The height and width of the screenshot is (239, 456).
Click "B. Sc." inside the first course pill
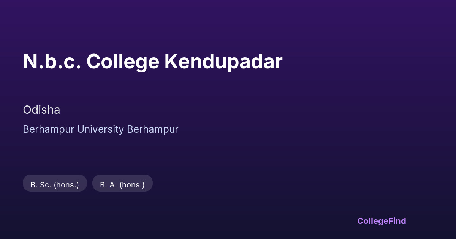(41, 185)
